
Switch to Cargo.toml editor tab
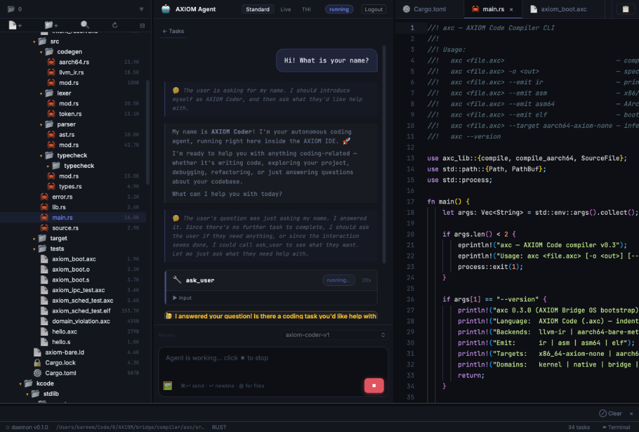click(429, 9)
